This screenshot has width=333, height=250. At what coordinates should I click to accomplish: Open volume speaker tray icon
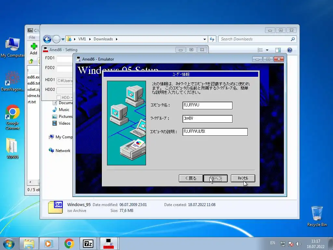[x=299, y=243]
